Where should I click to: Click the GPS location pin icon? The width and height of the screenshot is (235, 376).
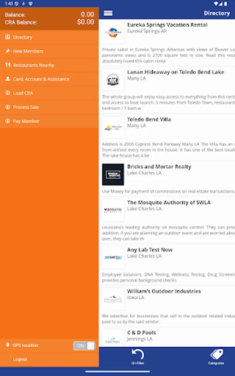(x=8, y=345)
